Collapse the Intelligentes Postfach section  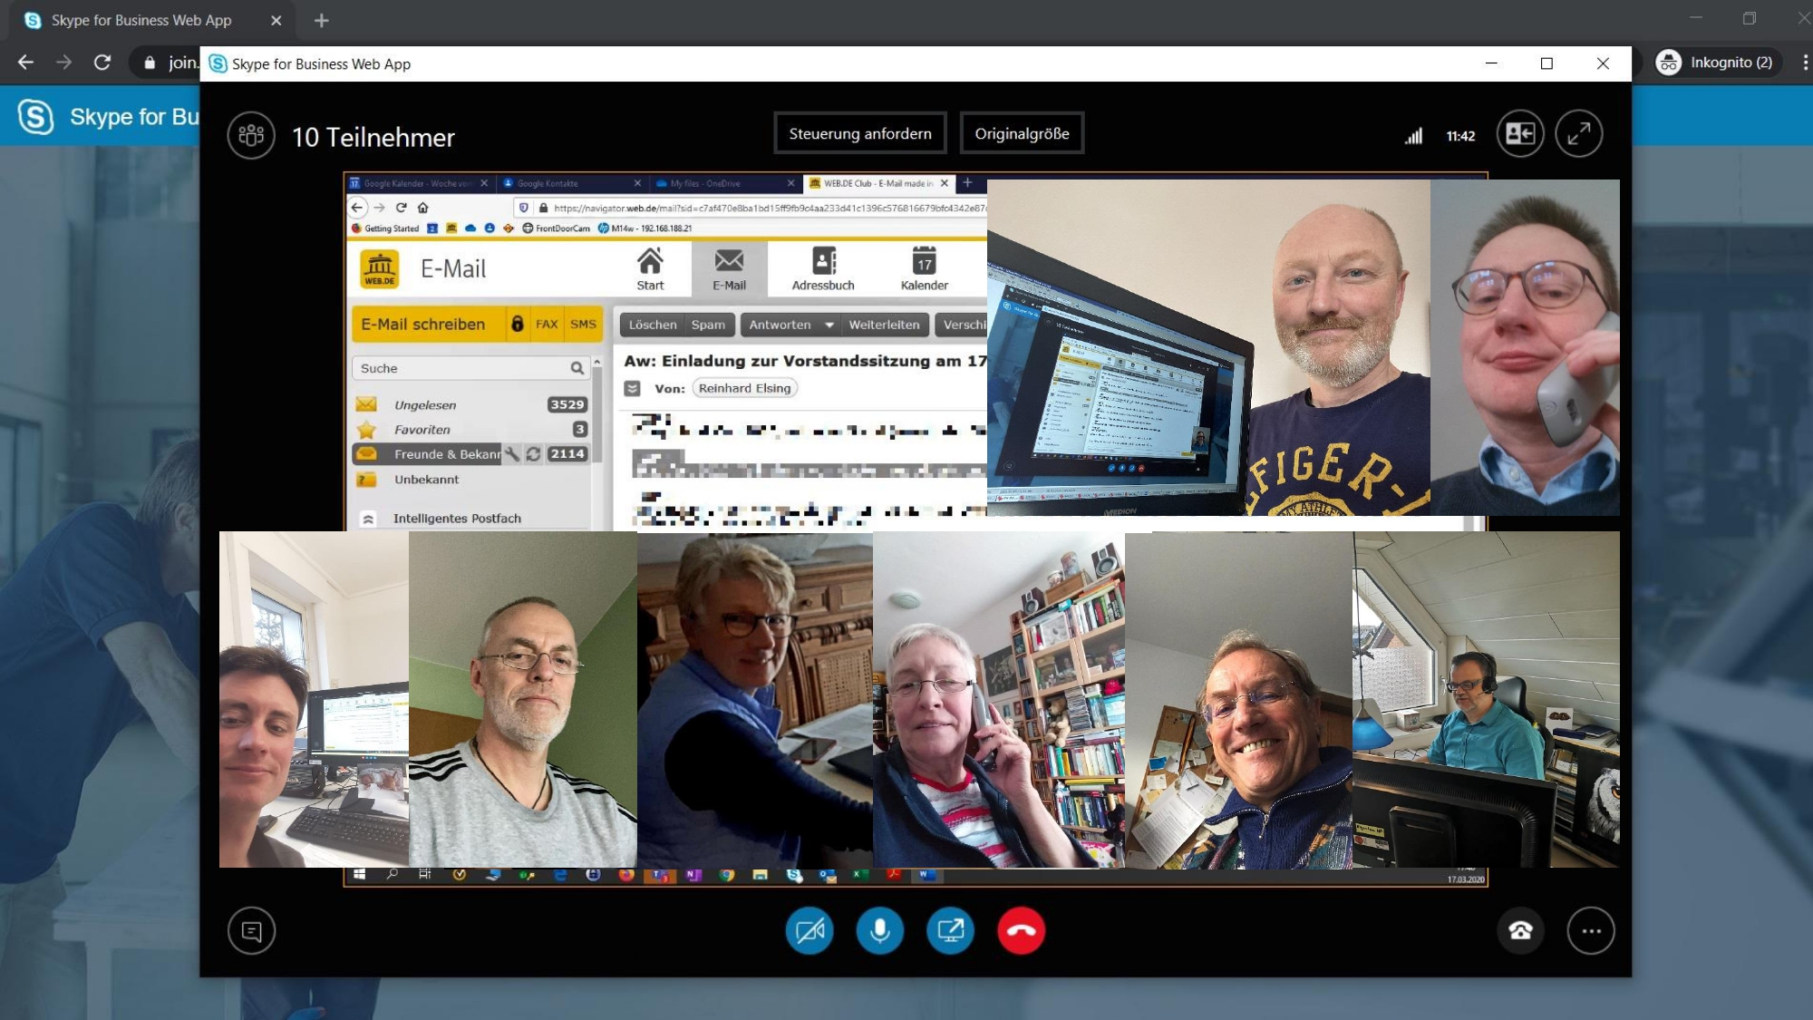[368, 519]
